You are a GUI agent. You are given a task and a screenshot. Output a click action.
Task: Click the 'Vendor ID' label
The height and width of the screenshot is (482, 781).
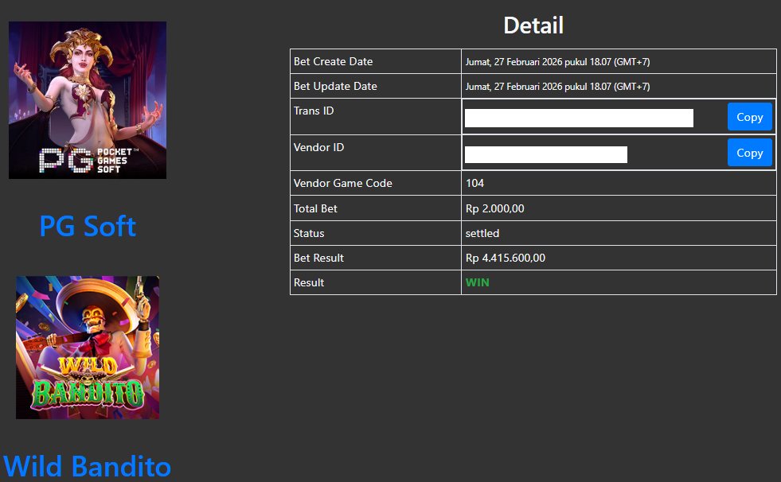click(x=318, y=147)
